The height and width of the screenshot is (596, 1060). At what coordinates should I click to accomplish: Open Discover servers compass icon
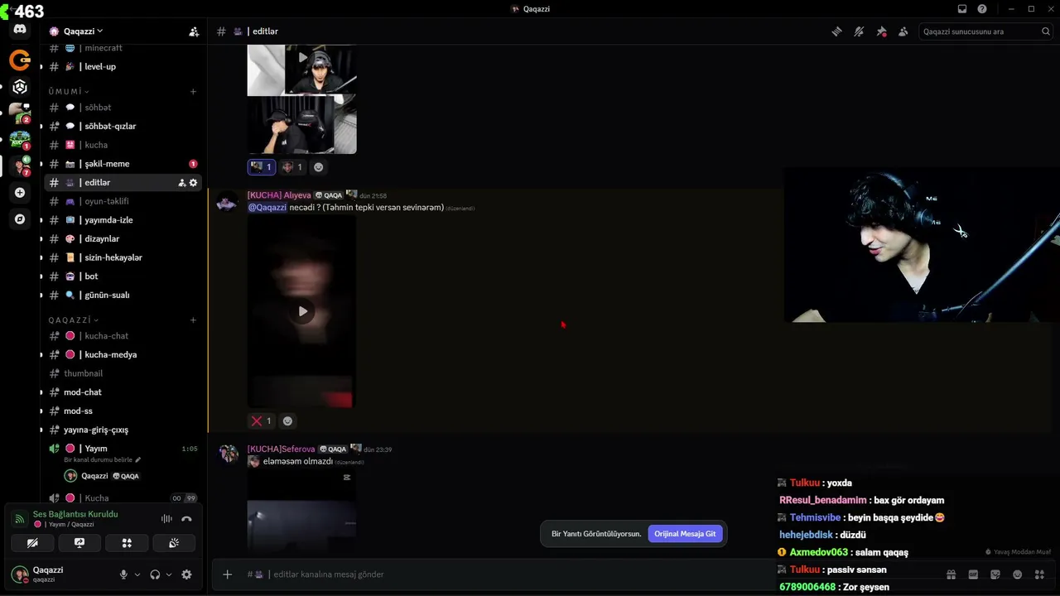[20, 219]
